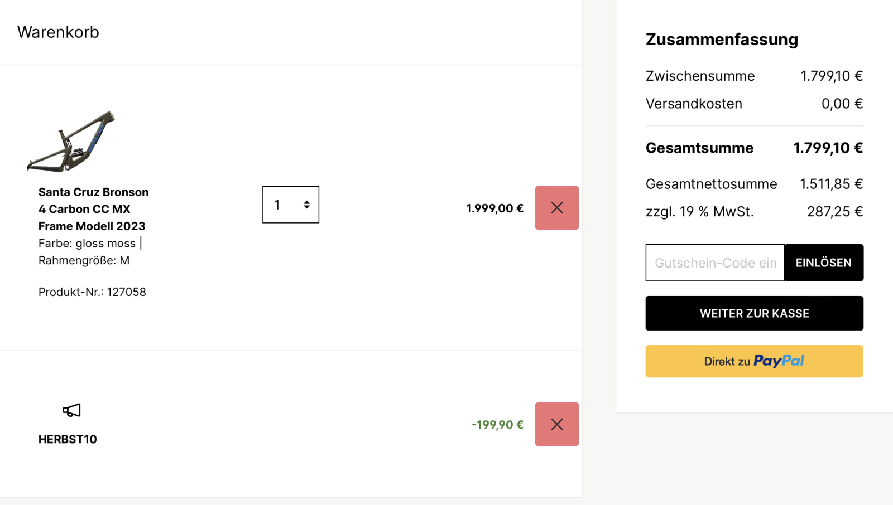Click the HERBST10 coupon label

(68, 439)
